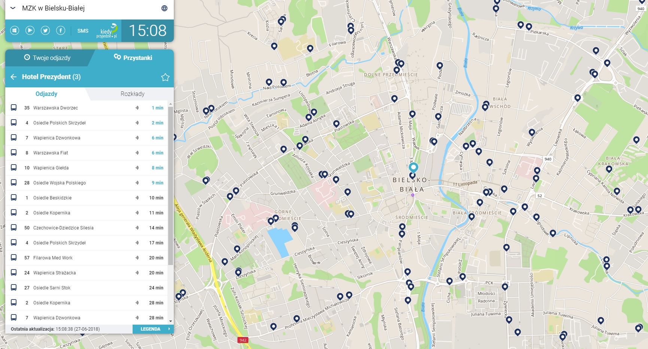Switch to the Twoje odjazdy tab
This screenshot has width=648, height=349.
(47, 58)
